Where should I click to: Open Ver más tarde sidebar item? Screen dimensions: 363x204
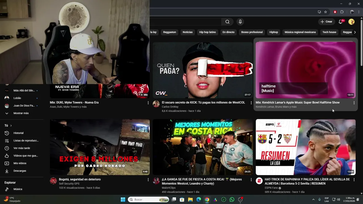[x=22, y=148]
